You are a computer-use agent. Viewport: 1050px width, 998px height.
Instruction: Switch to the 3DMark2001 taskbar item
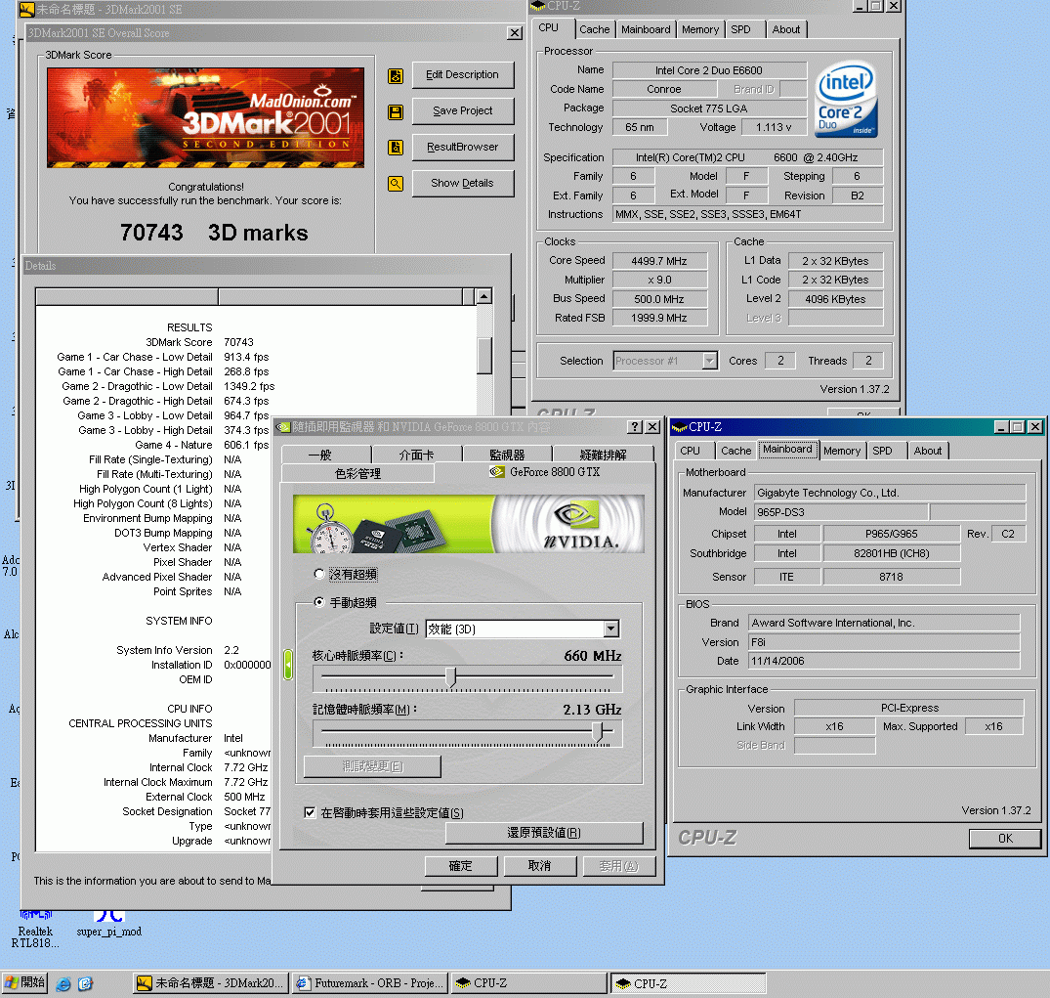211,983
